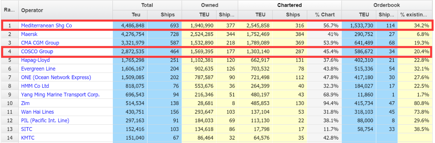The width and height of the screenshot is (435, 143).
Task: Open the Mediterranean Shg Co operator link
Action: pos(46,25)
